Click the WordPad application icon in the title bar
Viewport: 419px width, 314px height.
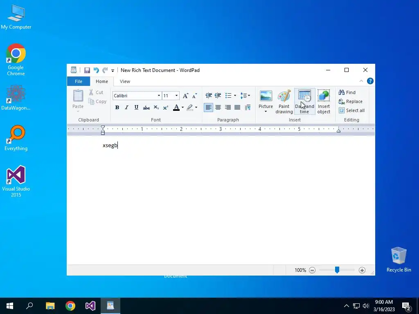click(x=74, y=70)
